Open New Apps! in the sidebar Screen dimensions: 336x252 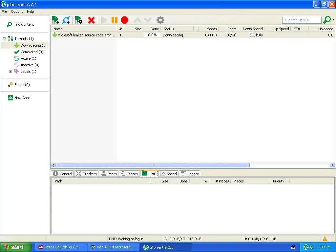click(19, 98)
